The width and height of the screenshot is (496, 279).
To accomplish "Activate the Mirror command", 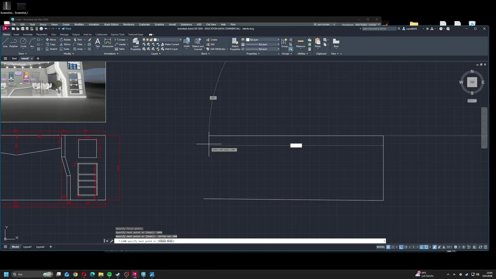I will tap(65, 44).
